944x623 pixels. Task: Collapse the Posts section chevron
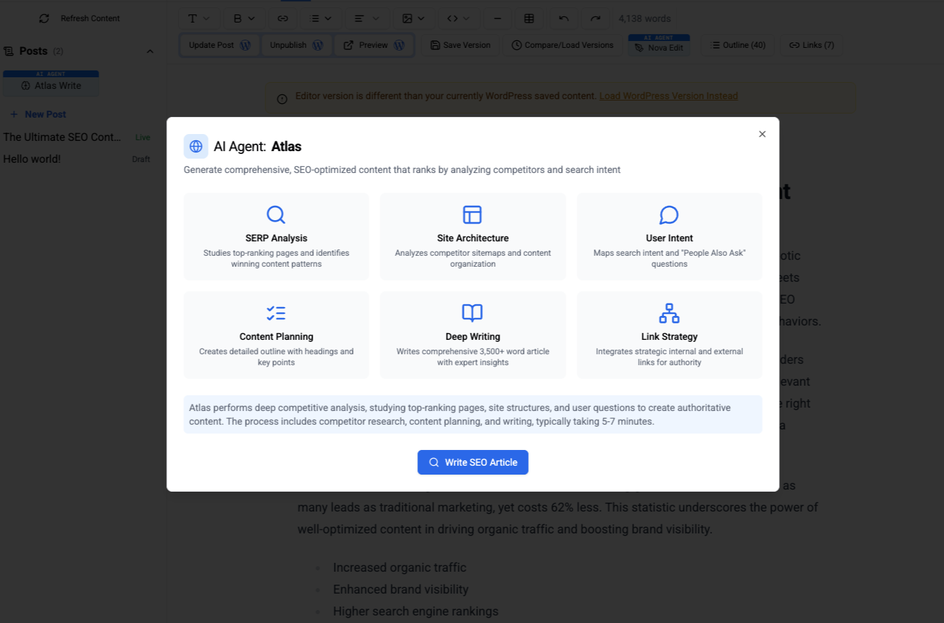tap(150, 51)
